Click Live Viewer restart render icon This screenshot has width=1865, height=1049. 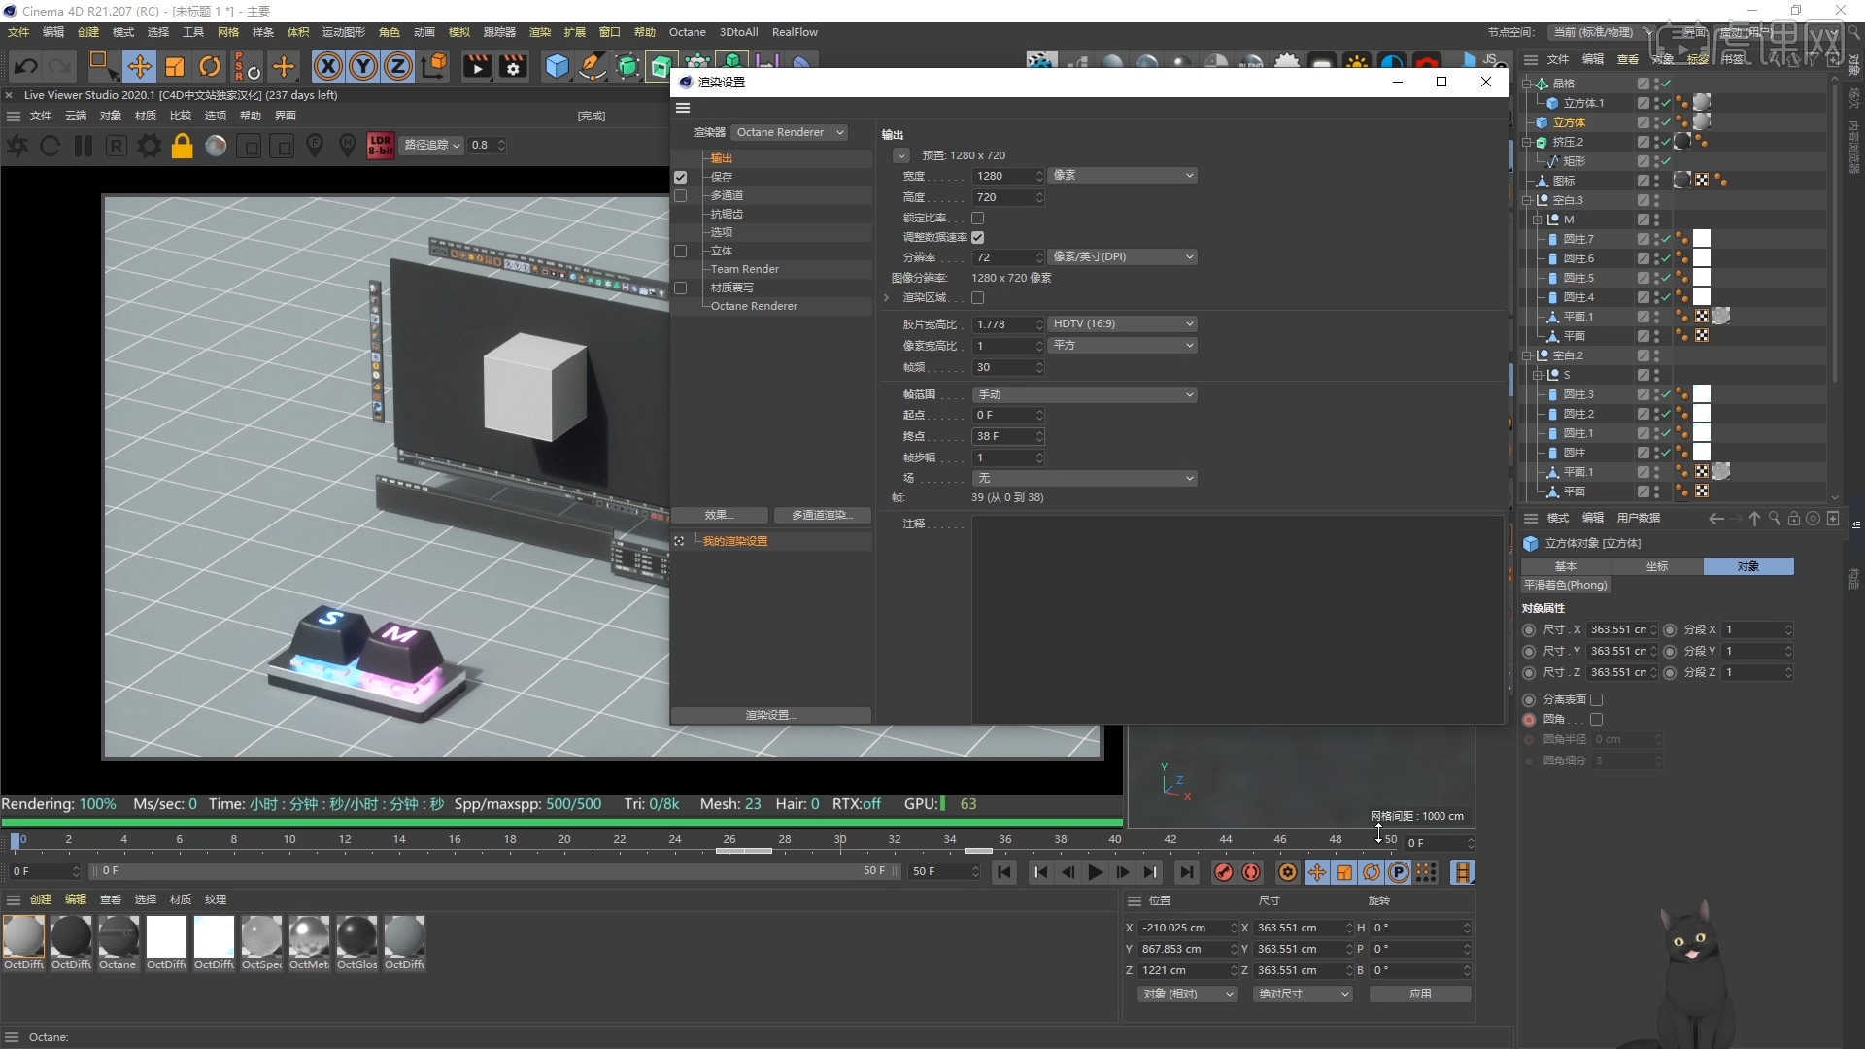click(50, 146)
